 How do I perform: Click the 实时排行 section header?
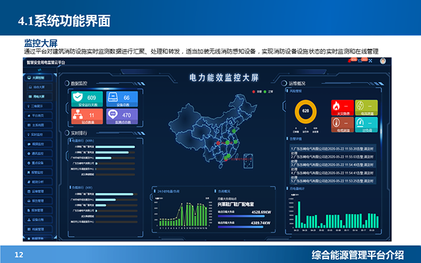(79, 133)
